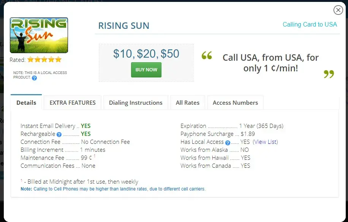Click help icon beside Has Local Access
This screenshot has height=222, width=348.
(x=228, y=143)
